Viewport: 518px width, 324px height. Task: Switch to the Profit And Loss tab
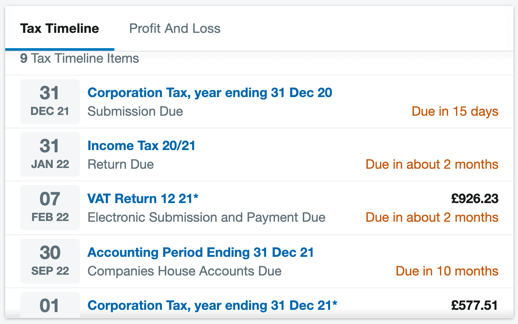tap(175, 28)
